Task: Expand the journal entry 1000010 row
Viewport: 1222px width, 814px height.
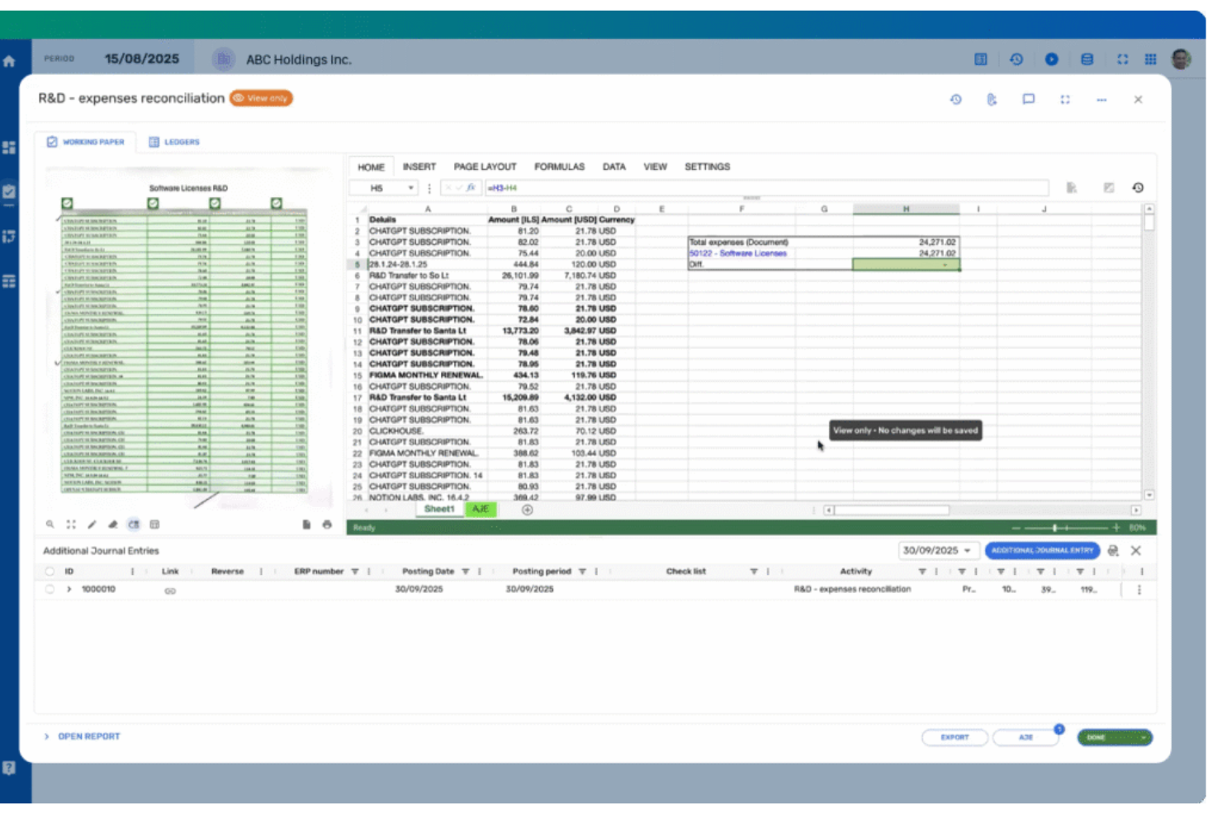Action: pos(68,589)
